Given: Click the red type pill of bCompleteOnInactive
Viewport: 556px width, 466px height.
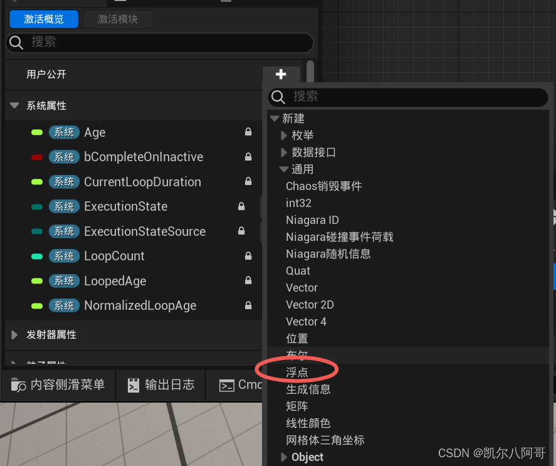Looking at the screenshot, I should pos(37,157).
